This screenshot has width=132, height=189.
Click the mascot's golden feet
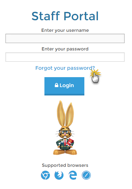tap(65, 152)
